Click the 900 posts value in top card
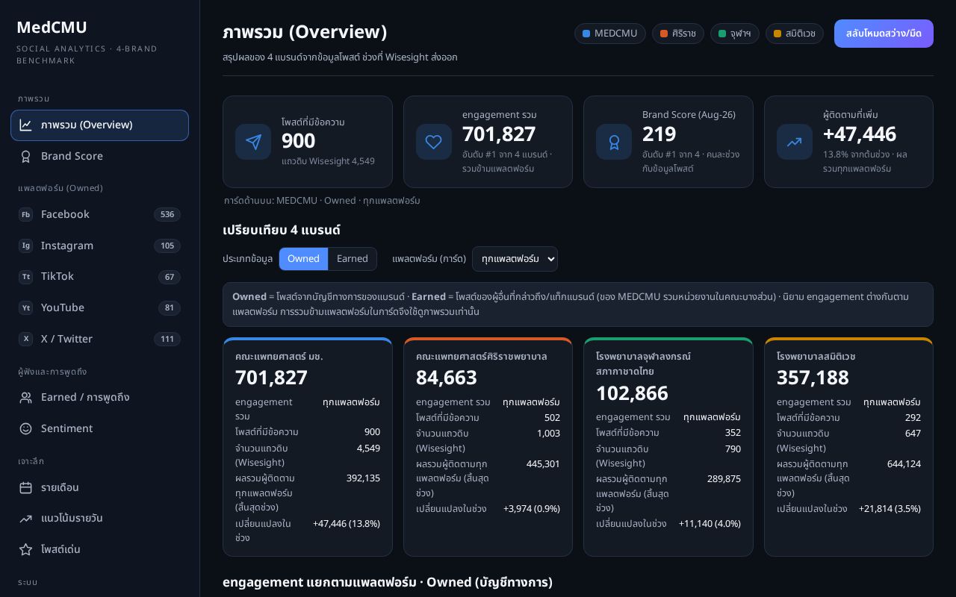Screen dimensions: 956x597 298,141
